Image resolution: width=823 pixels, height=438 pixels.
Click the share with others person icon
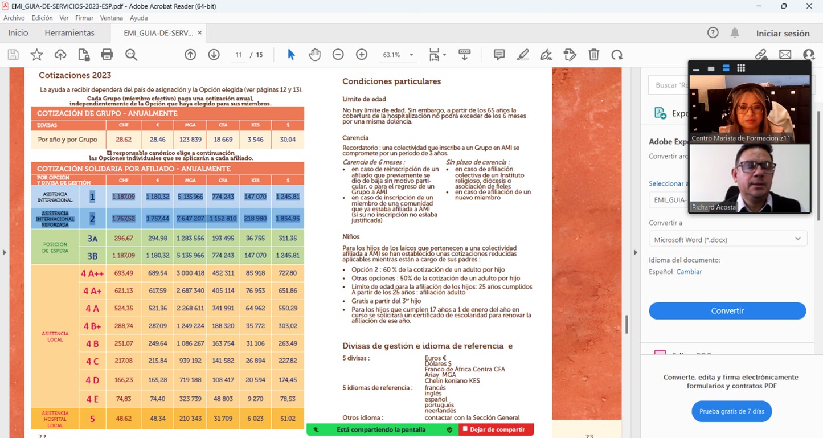point(809,55)
